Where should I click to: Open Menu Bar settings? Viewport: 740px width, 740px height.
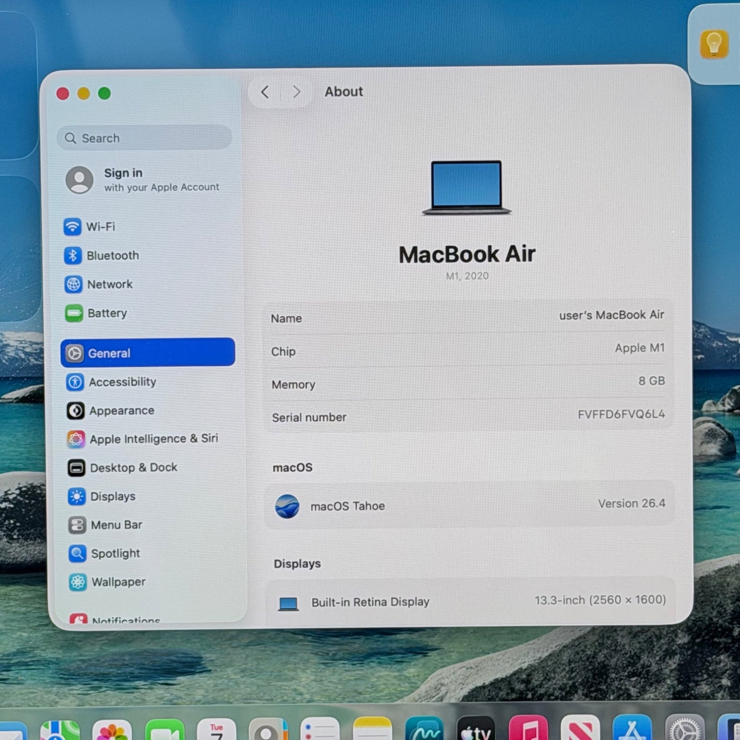[116, 525]
